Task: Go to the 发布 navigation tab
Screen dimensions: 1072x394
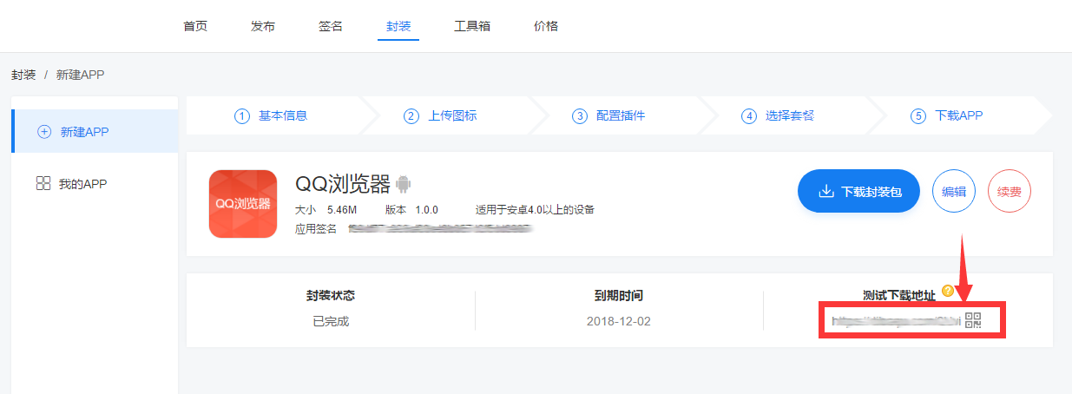Action: pyautogui.click(x=263, y=26)
